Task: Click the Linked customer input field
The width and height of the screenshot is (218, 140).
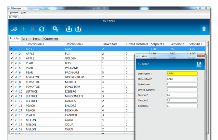Action: click(x=182, y=90)
